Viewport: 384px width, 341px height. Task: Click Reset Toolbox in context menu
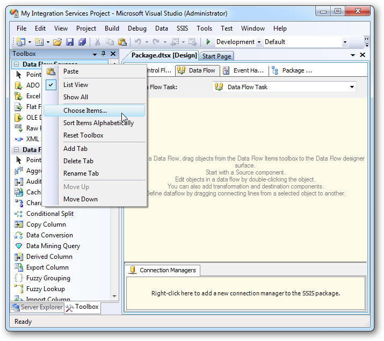[x=83, y=135]
